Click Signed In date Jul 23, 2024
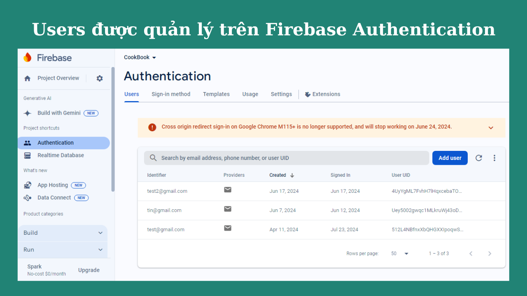 point(344,230)
